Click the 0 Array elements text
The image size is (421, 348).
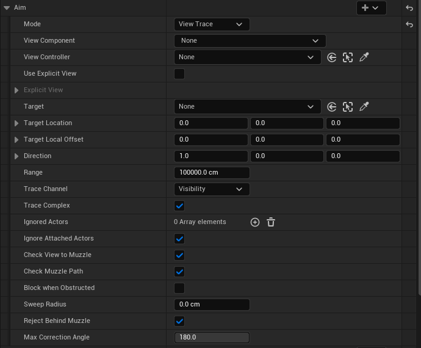tap(200, 222)
